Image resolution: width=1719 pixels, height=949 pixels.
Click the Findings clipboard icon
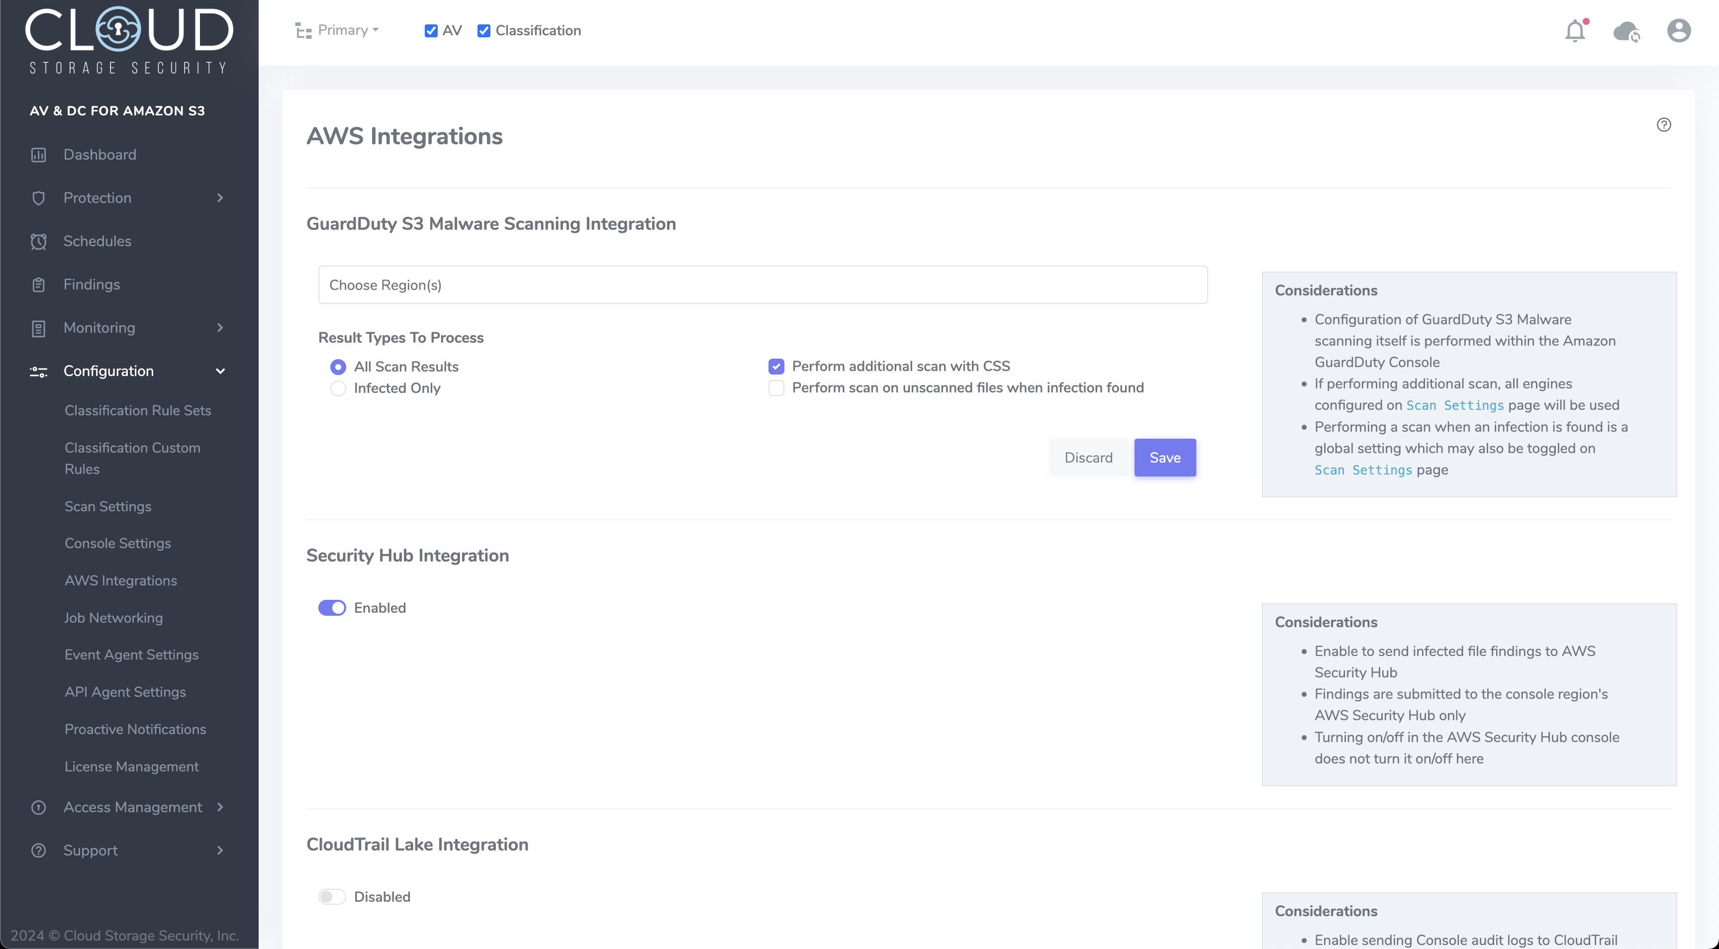click(39, 285)
